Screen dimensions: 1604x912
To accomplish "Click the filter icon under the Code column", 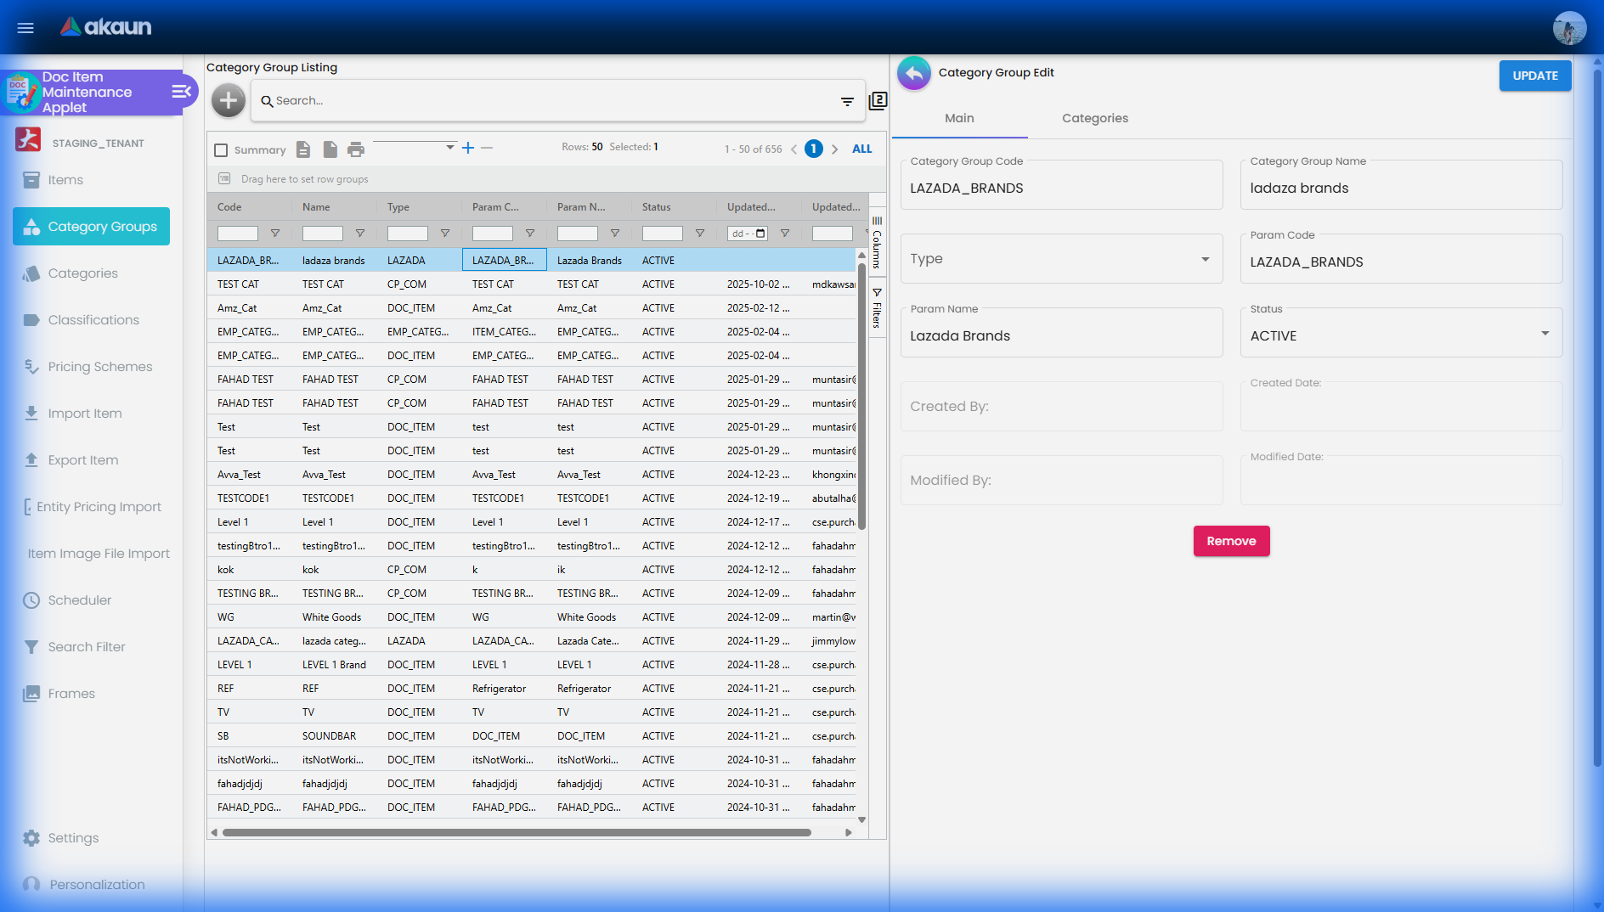I will tap(275, 234).
